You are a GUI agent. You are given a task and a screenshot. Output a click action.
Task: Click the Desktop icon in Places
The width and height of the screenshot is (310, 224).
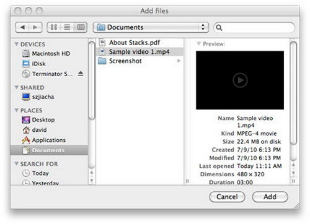pos(26,119)
